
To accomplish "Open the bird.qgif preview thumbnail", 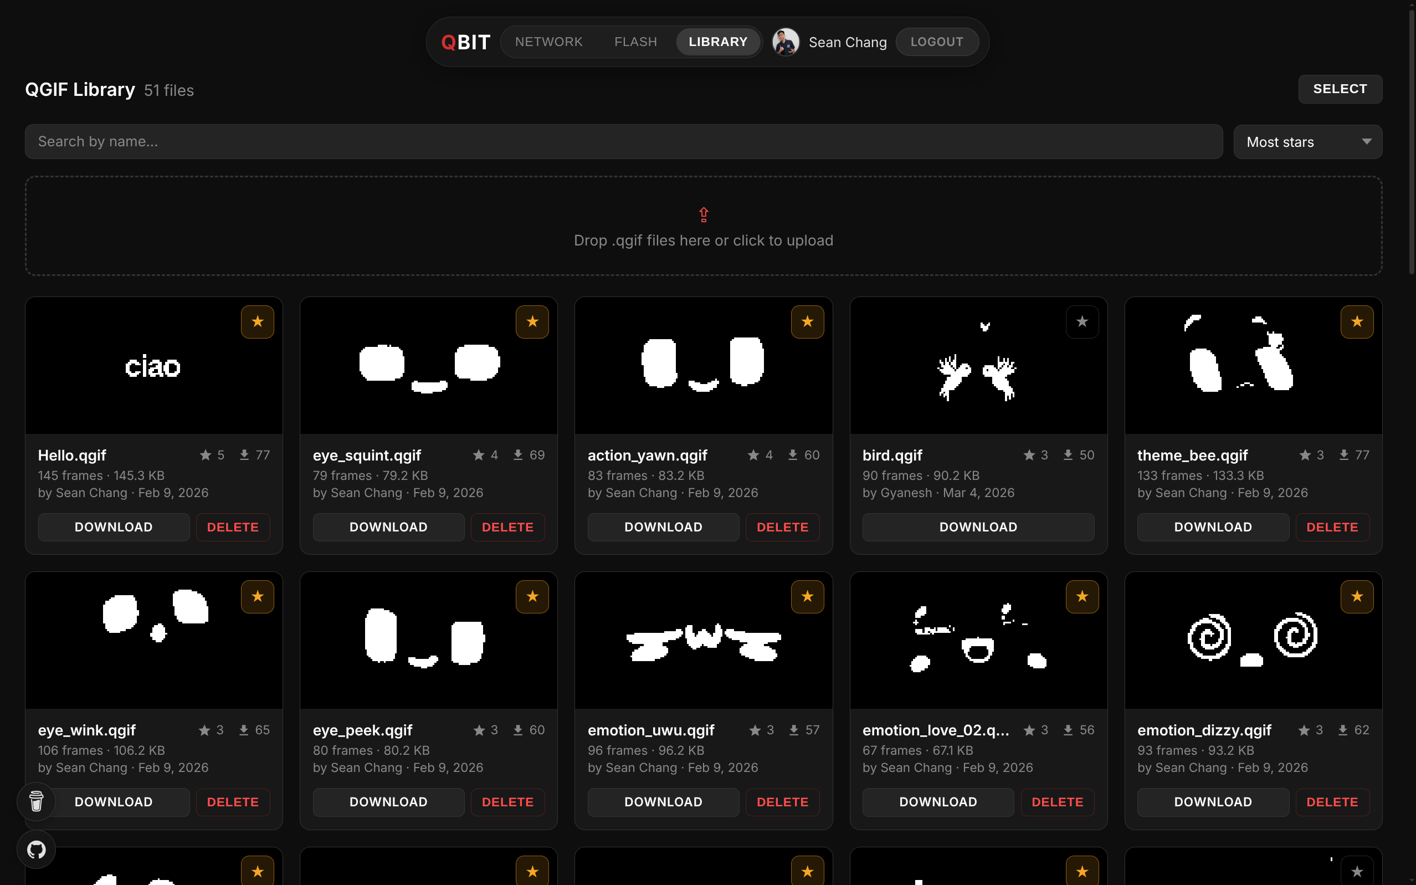I will [978, 366].
